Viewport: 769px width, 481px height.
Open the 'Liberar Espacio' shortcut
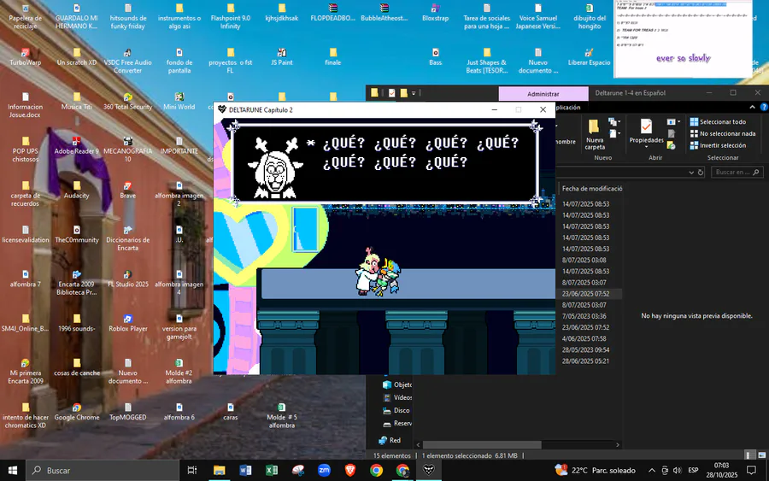point(589,56)
